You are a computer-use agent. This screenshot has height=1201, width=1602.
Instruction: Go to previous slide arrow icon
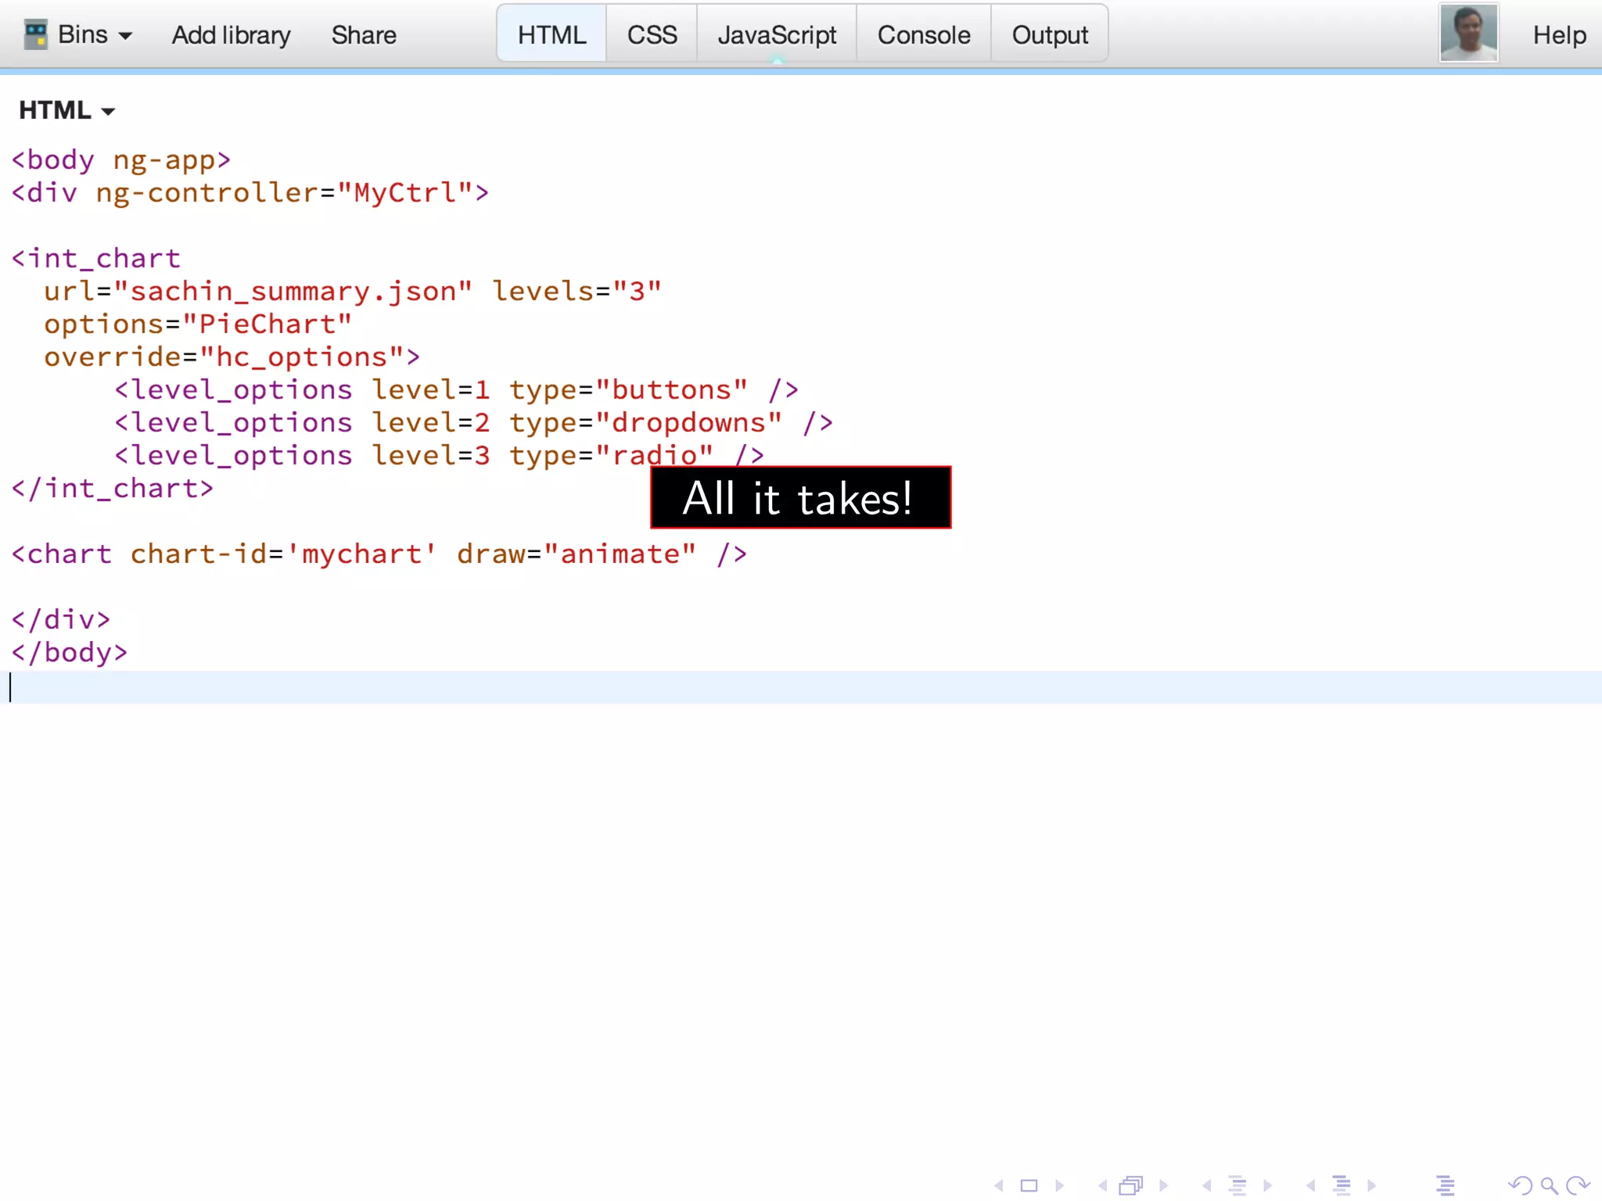pos(999,1185)
